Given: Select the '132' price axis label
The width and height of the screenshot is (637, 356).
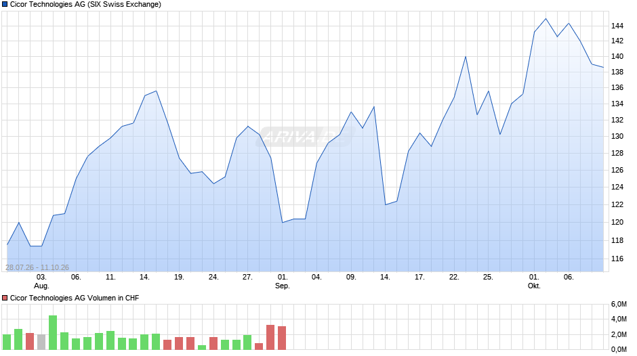Looking at the screenshot, I should [x=617, y=120].
